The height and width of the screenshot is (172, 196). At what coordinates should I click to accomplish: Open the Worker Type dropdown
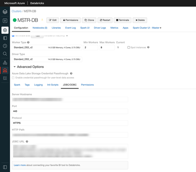point(47,47)
